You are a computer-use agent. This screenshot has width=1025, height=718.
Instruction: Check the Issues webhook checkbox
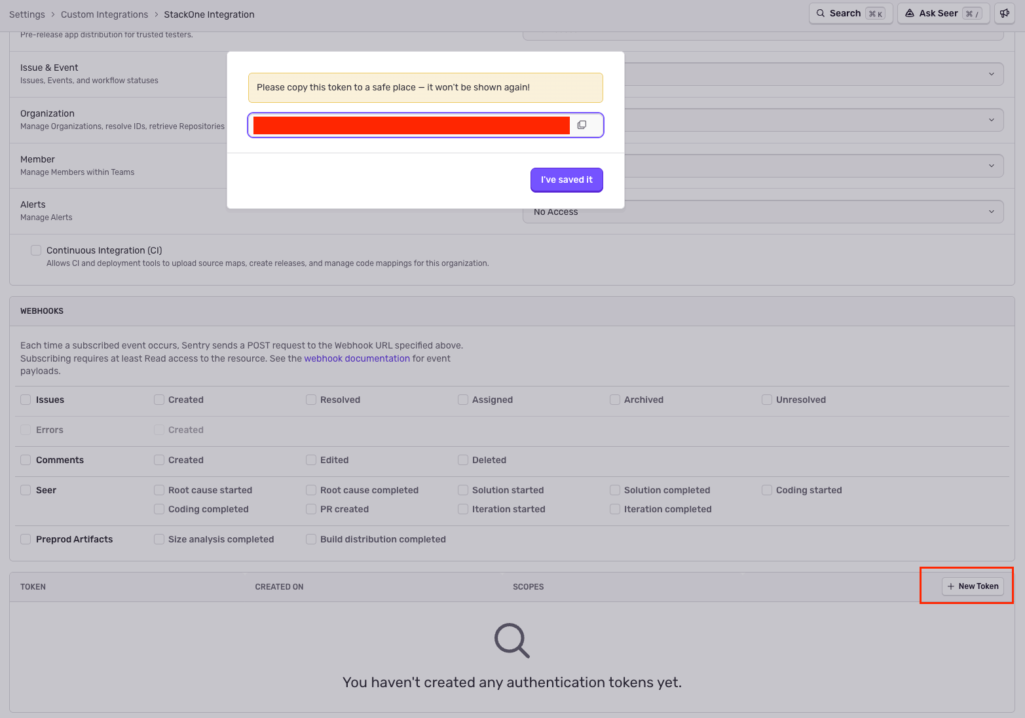(26, 400)
